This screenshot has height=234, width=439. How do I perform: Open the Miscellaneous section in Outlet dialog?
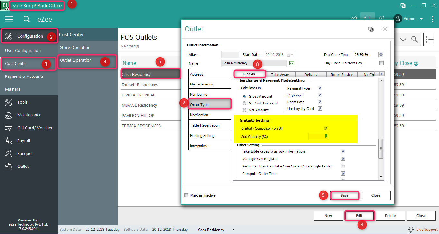[x=209, y=84]
